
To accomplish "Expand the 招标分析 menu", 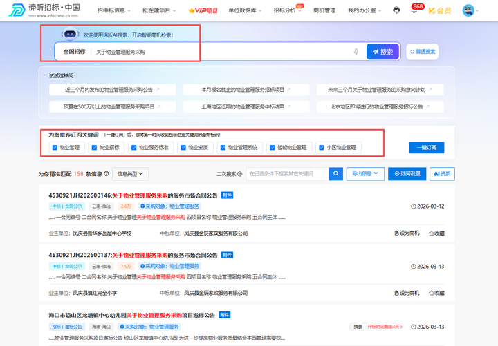I will pos(288,10).
